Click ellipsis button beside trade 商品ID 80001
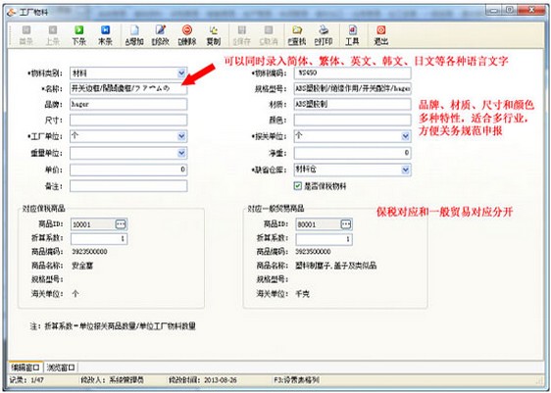Image resolution: width=551 pixels, height=393 pixels. [x=346, y=224]
